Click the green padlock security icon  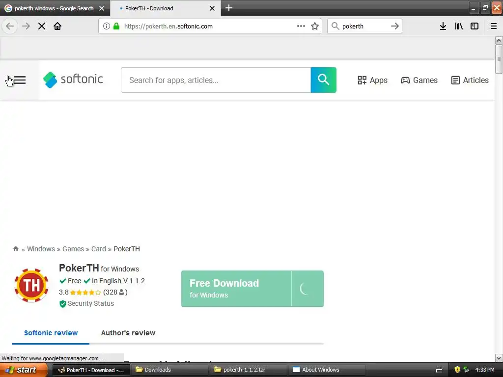116,26
